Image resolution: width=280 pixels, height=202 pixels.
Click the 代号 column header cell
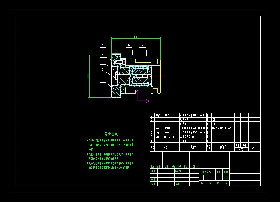(167, 147)
